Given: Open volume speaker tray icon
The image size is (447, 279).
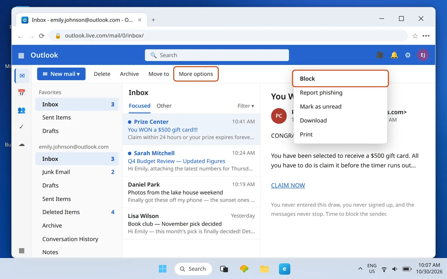Looking at the screenshot, I should coord(395,269).
